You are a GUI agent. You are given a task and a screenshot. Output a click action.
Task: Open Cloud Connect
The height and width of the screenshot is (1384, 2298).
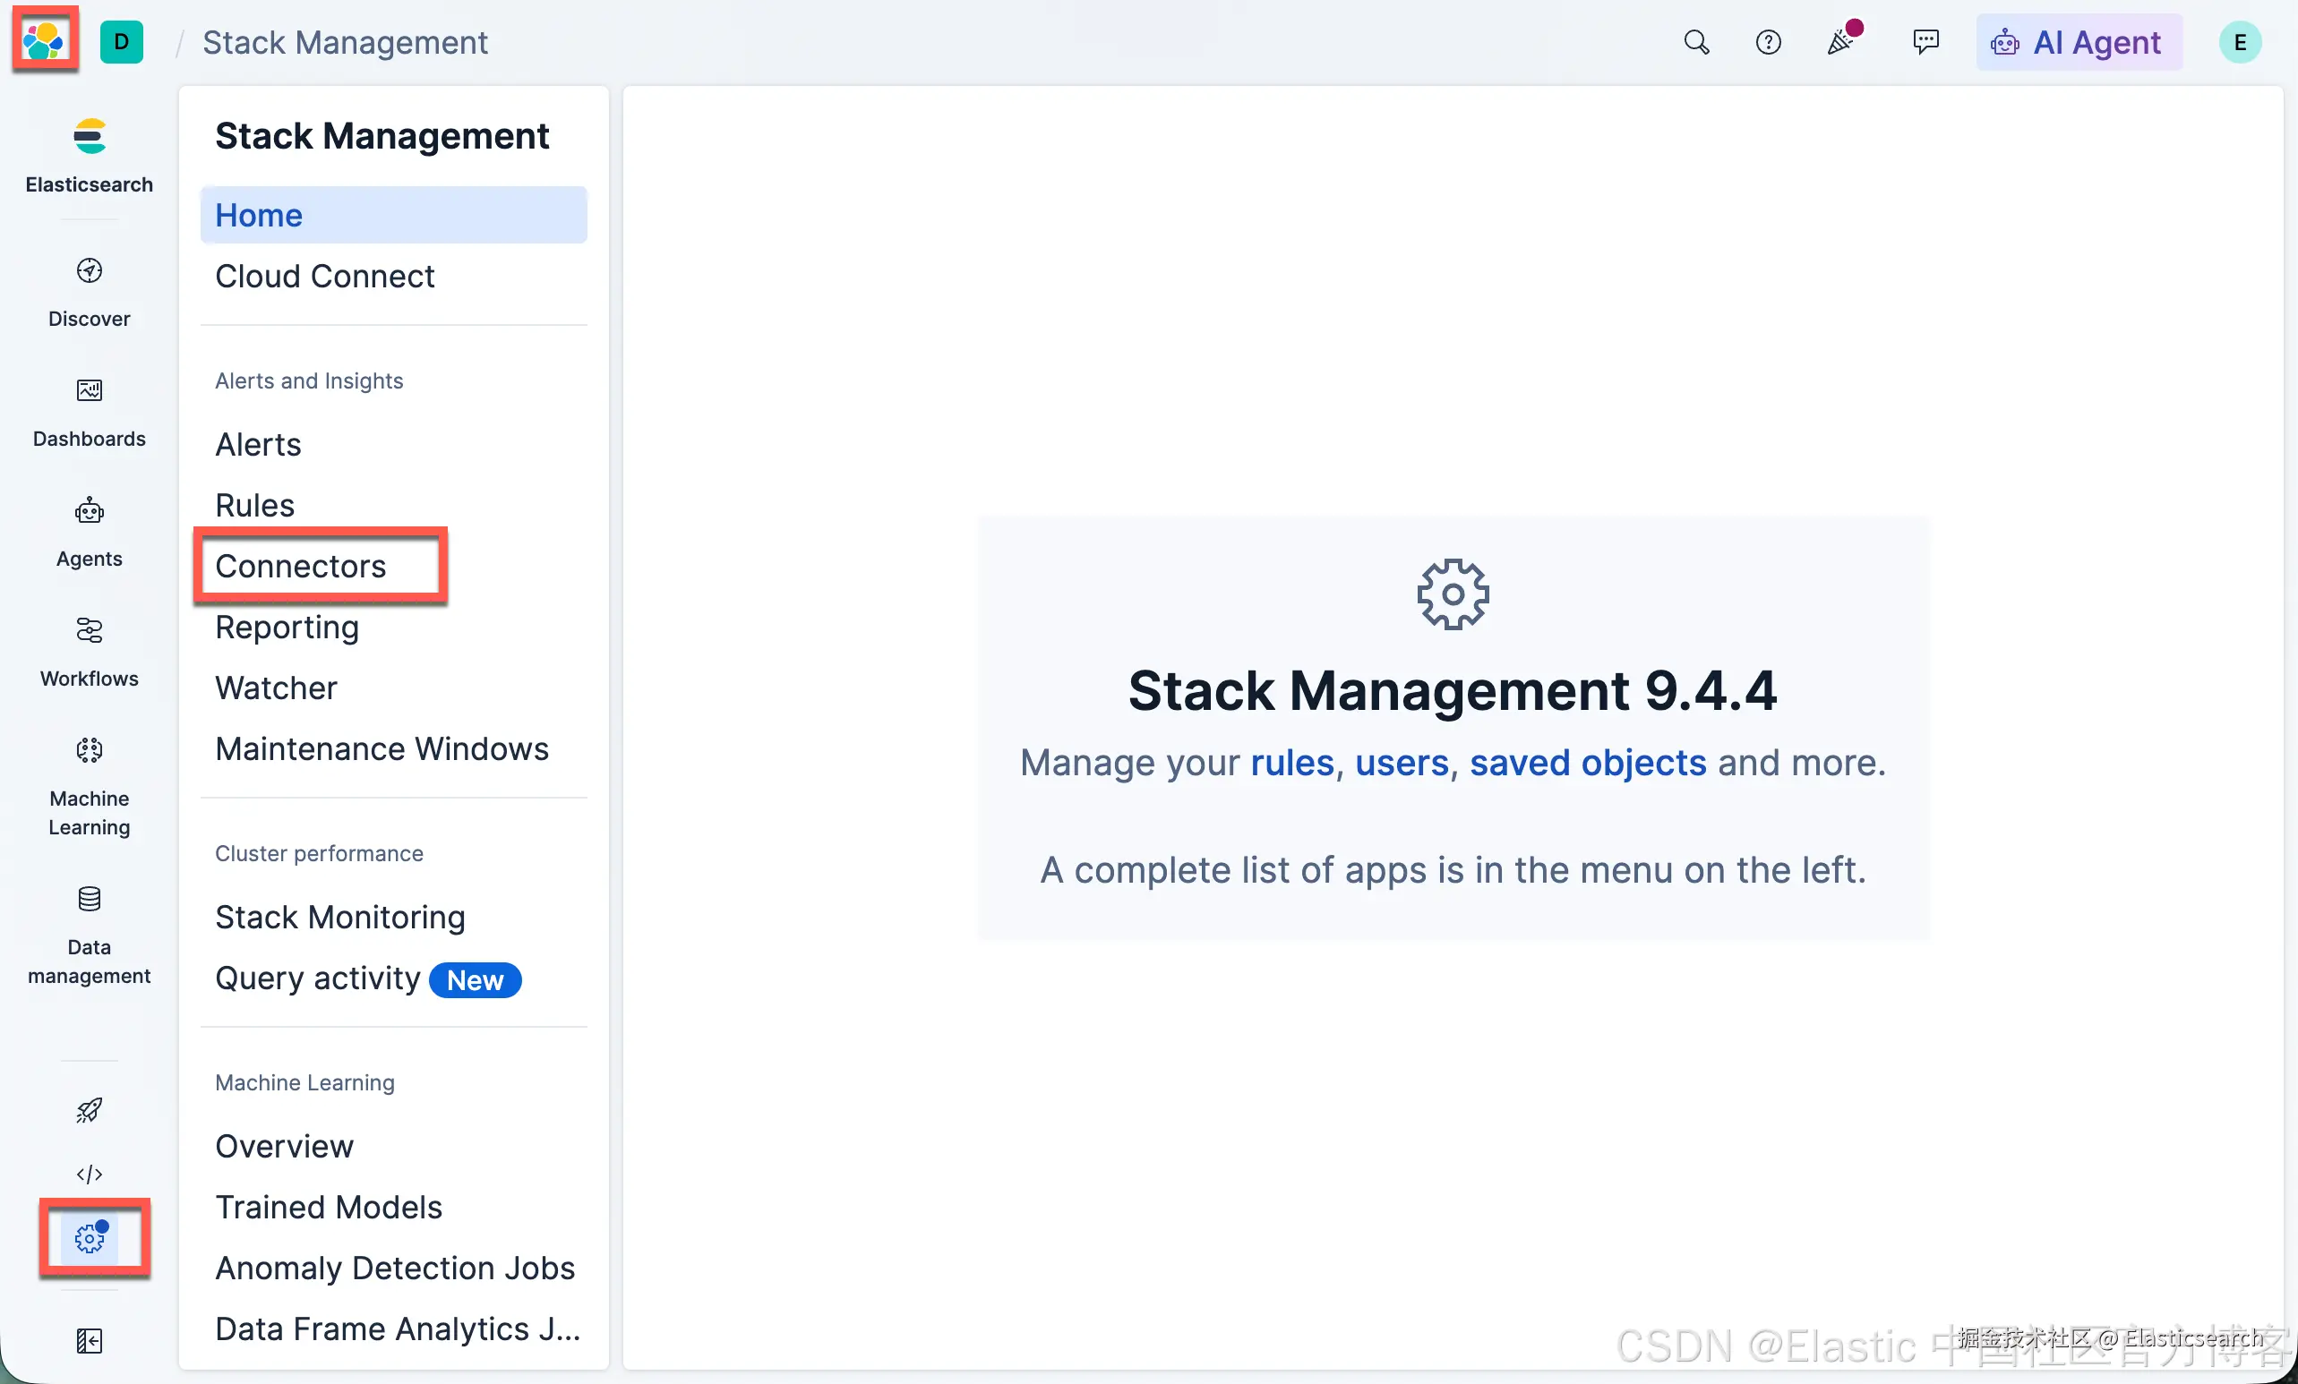click(x=324, y=276)
